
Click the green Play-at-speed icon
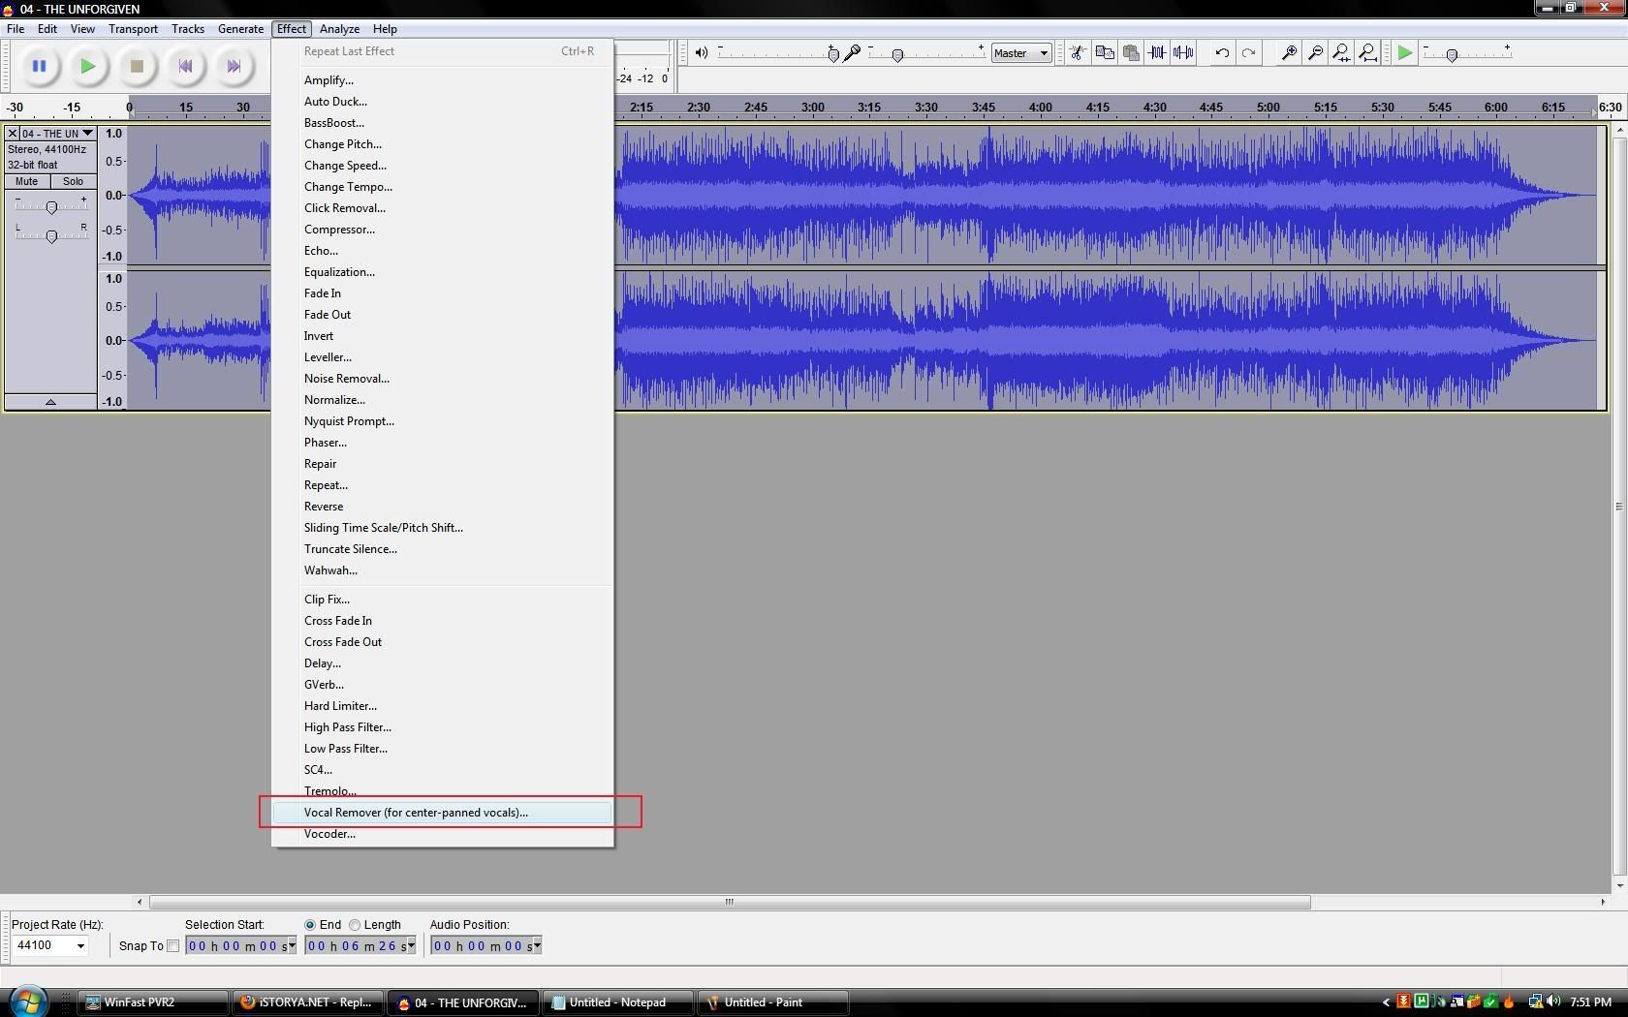[1404, 53]
